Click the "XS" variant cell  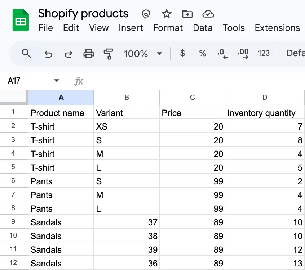pos(127,126)
